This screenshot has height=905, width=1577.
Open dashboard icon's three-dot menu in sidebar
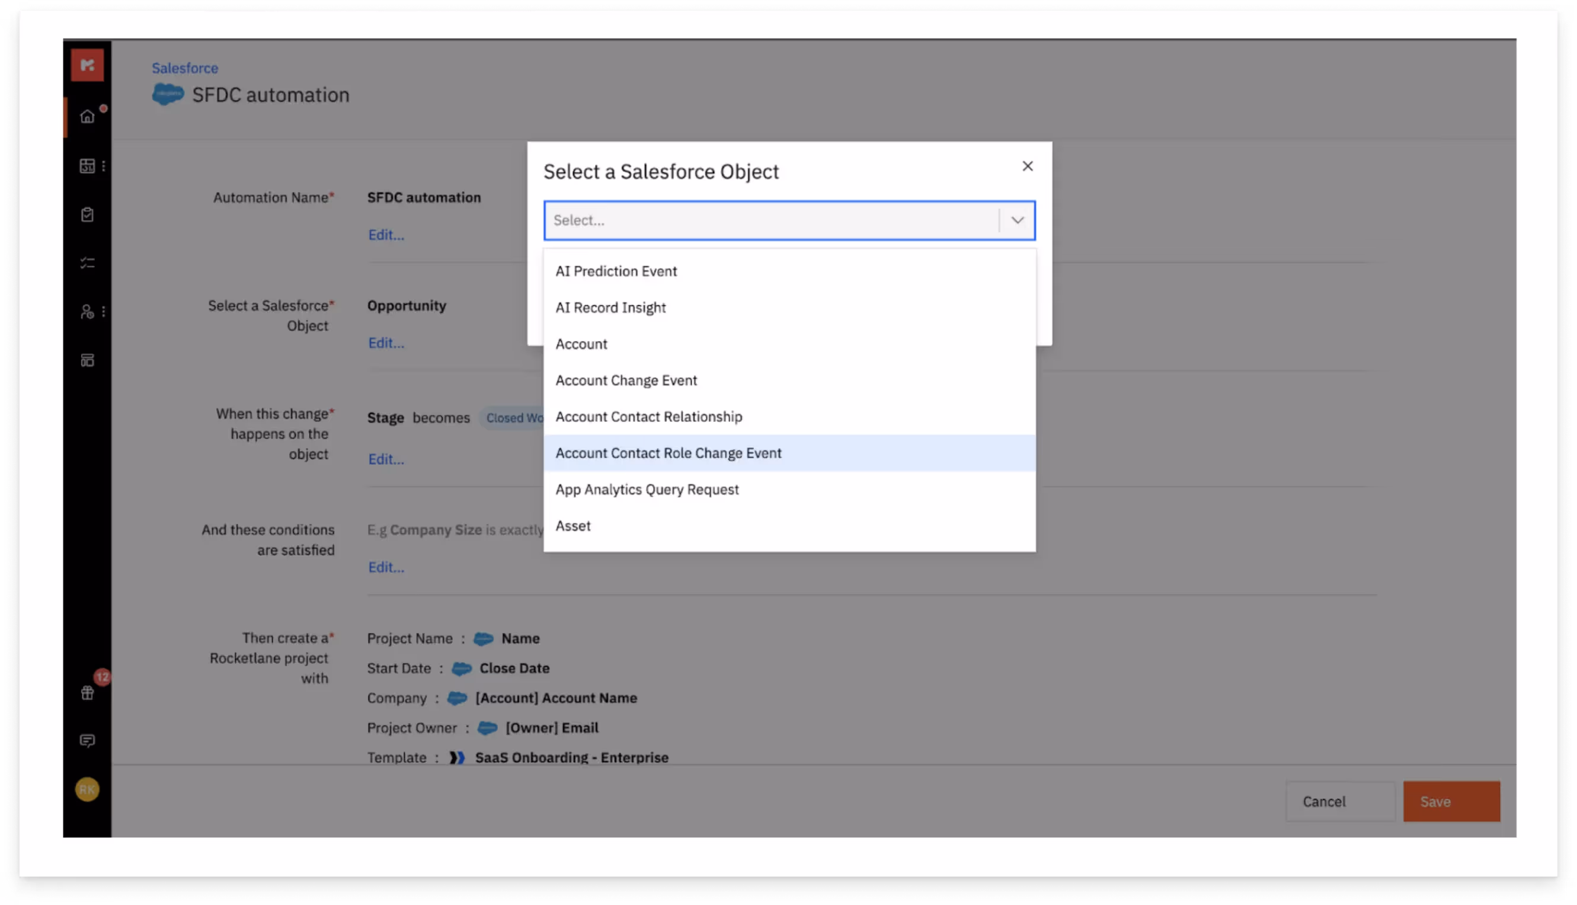(x=104, y=166)
